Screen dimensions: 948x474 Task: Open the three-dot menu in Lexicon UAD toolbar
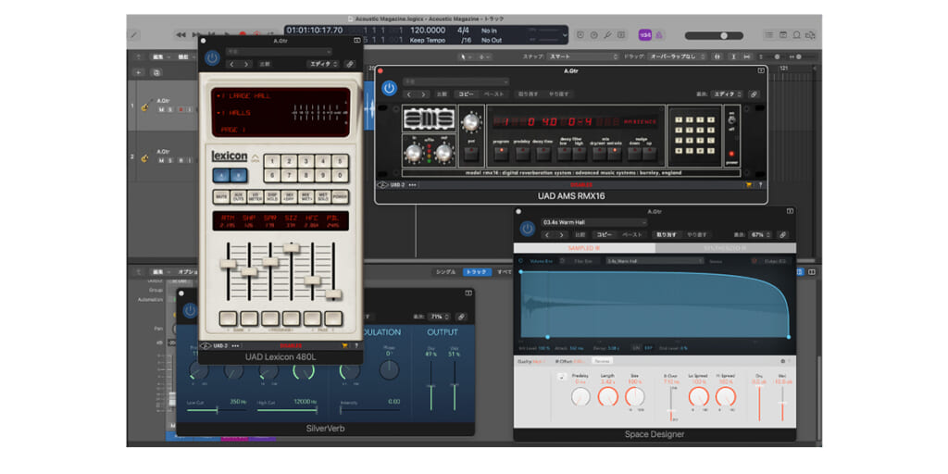click(236, 346)
